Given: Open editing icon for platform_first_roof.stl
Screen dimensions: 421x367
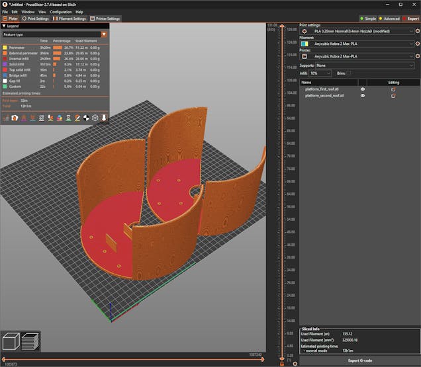Looking at the screenshot, I should [393, 89].
